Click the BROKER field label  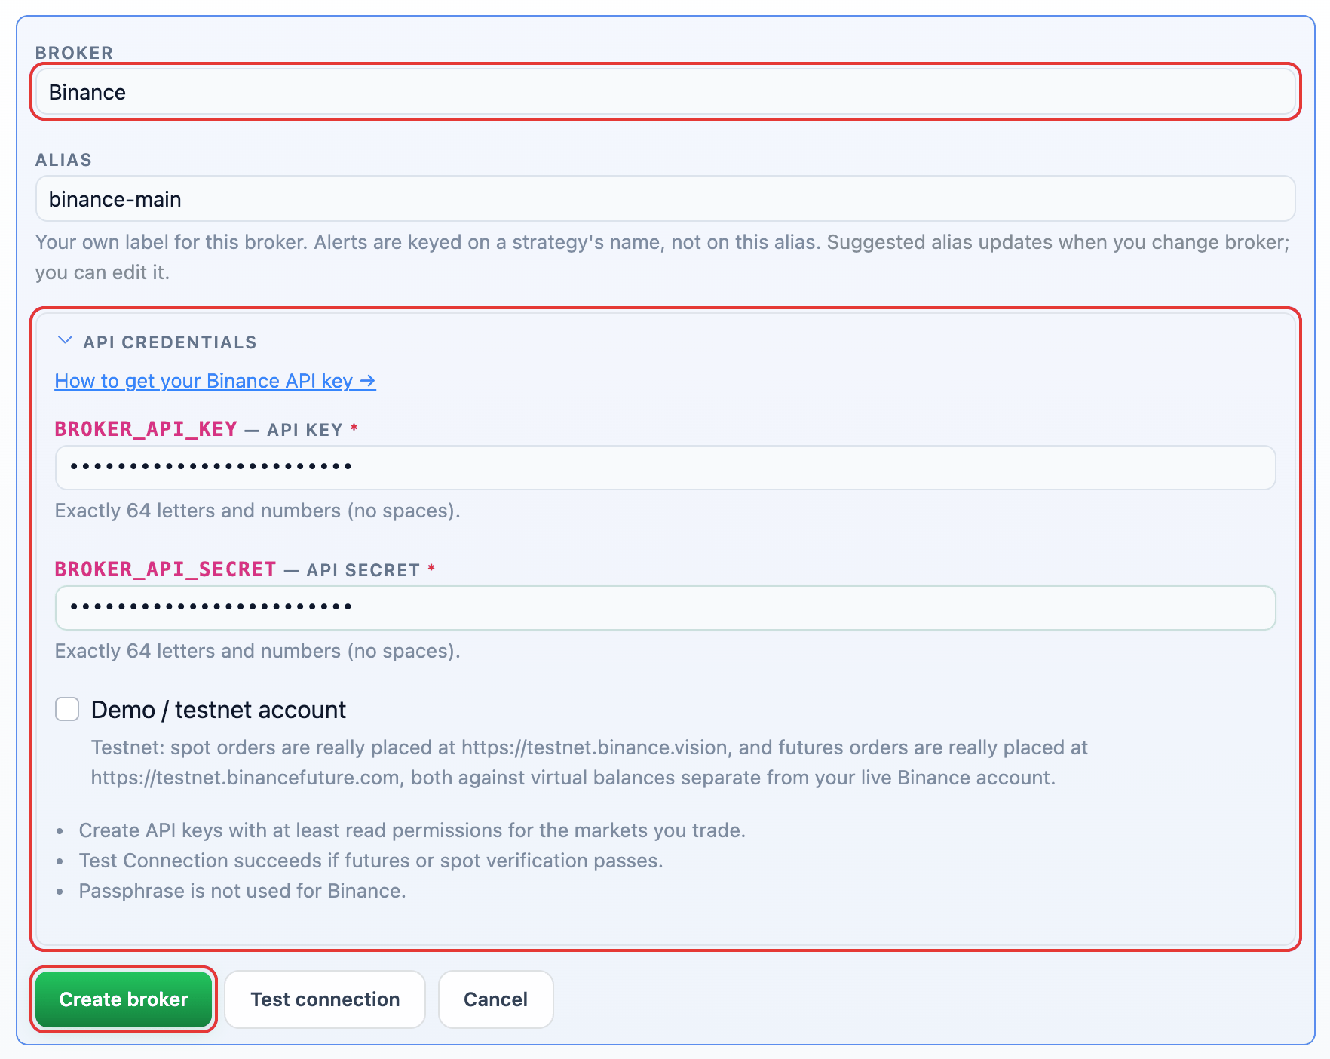click(74, 53)
